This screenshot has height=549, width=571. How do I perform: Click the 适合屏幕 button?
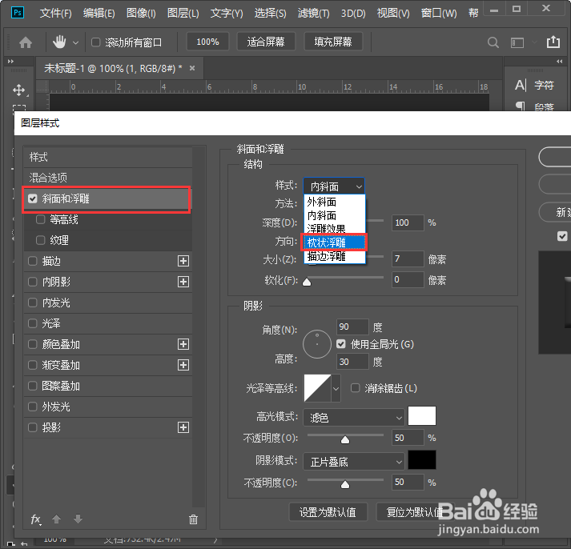[266, 42]
